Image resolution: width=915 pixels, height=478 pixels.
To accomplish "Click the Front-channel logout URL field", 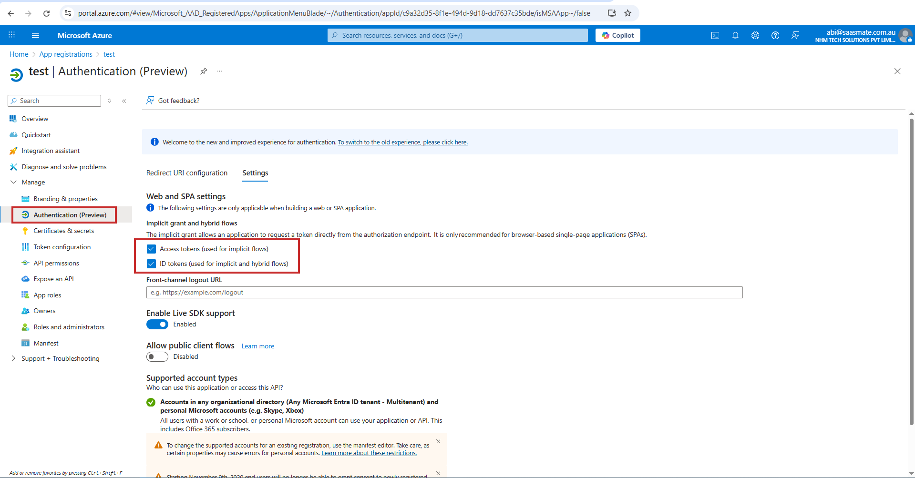I will (x=444, y=293).
